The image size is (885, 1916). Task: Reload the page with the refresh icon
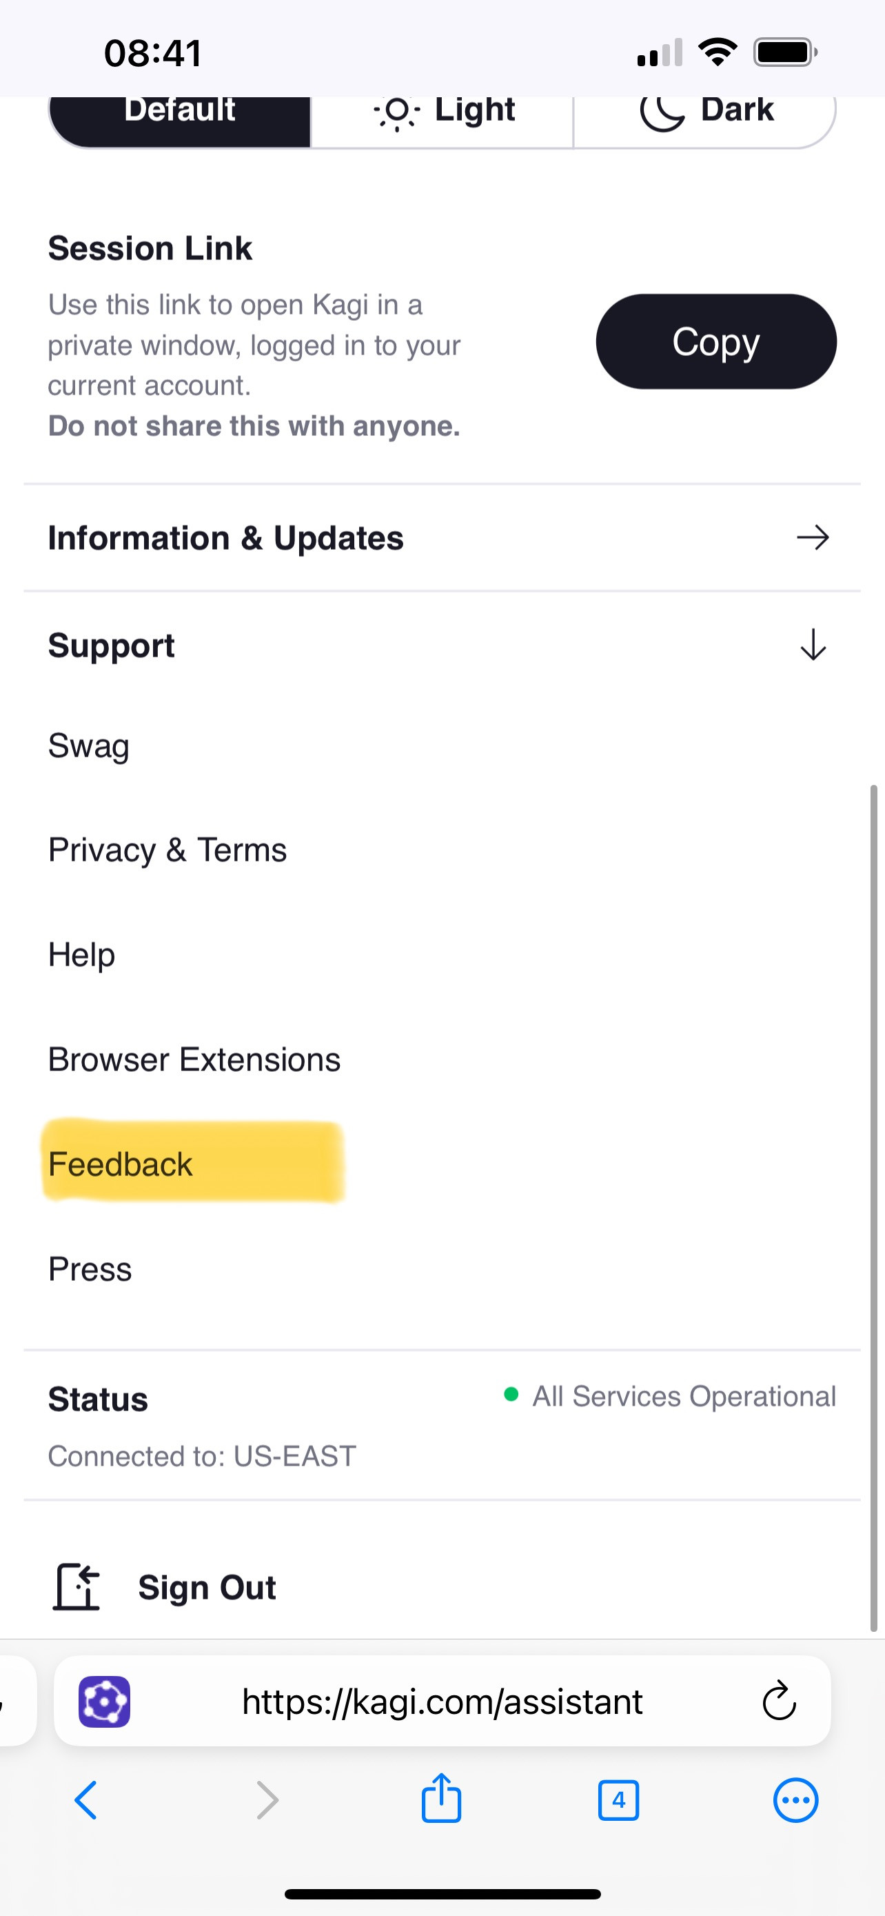coord(779,1701)
